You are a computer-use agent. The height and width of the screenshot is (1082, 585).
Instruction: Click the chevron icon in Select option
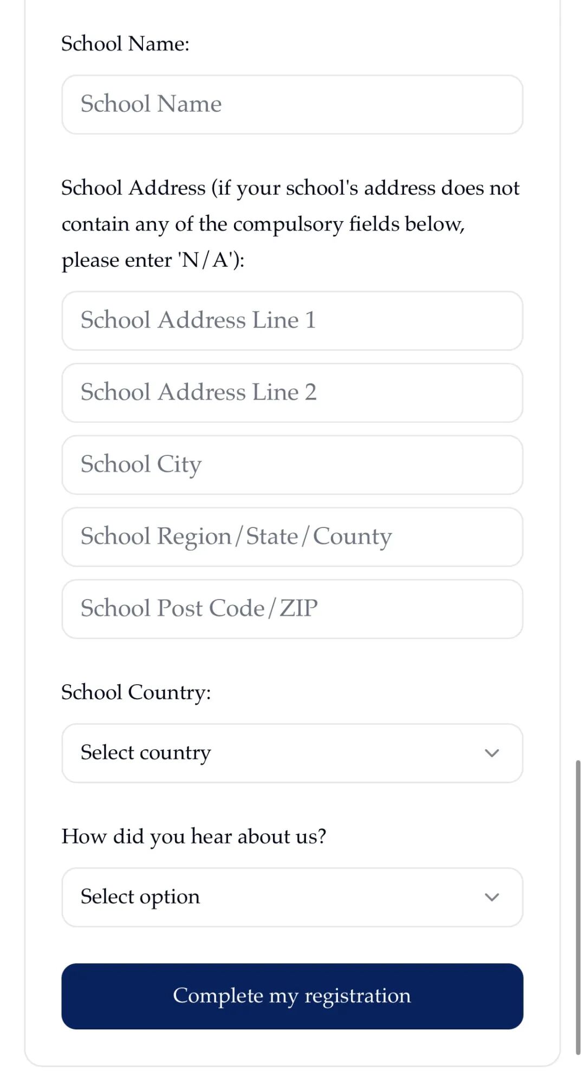click(491, 897)
